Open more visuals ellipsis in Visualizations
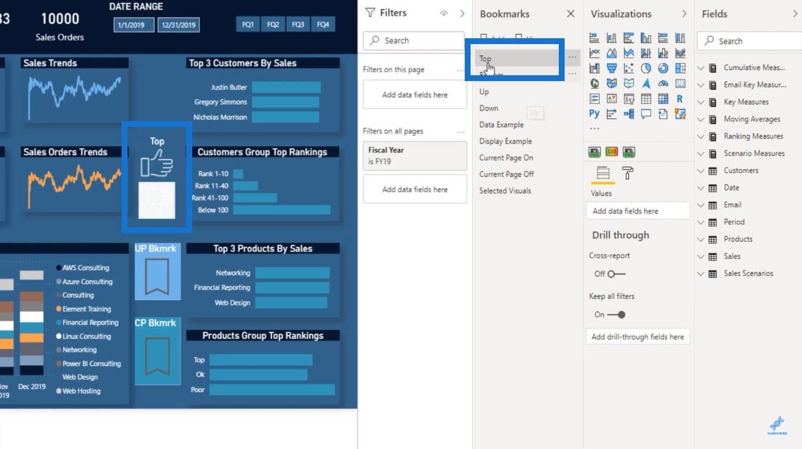802x449 pixels. (x=595, y=128)
